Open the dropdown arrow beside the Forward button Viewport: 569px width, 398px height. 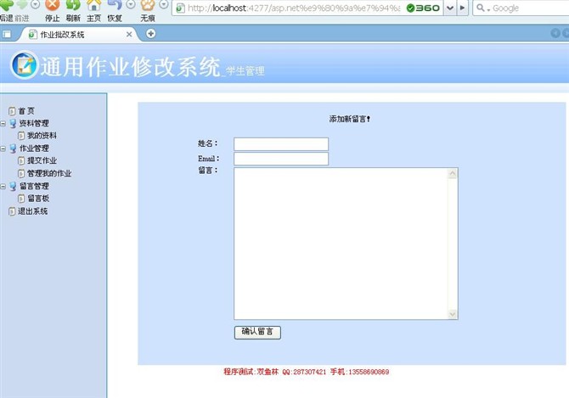tap(35, 4)
